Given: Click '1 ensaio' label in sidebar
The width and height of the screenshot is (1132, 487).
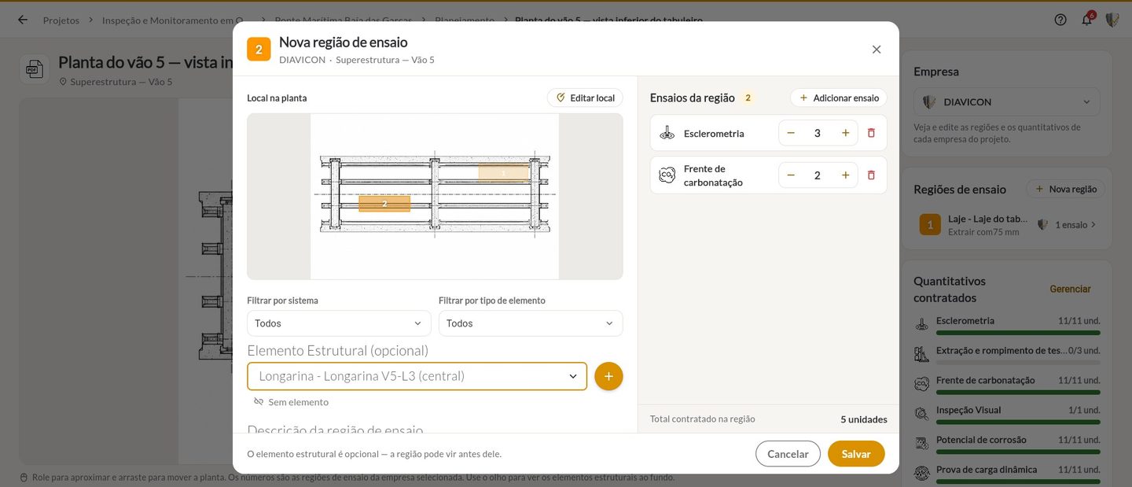Looking at the screenshot, I should (x=1071, y=225).
